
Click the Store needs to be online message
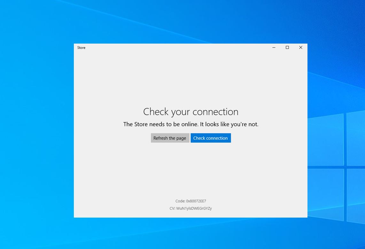[190, 124]
